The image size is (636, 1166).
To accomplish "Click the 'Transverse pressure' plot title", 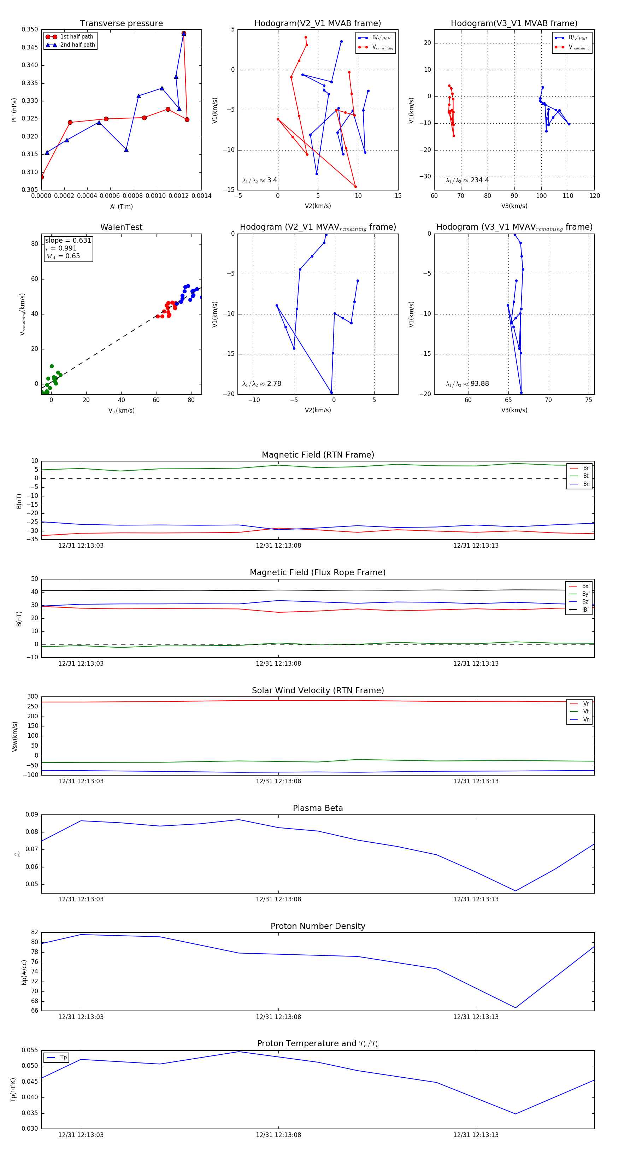I will click(121, 24).
